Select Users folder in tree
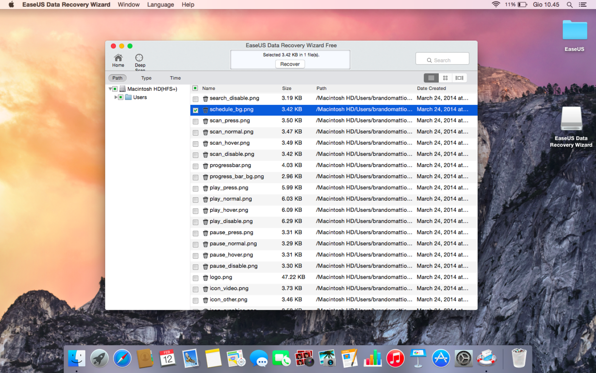Screen dimensions: 596x373 tap(140, 97)
